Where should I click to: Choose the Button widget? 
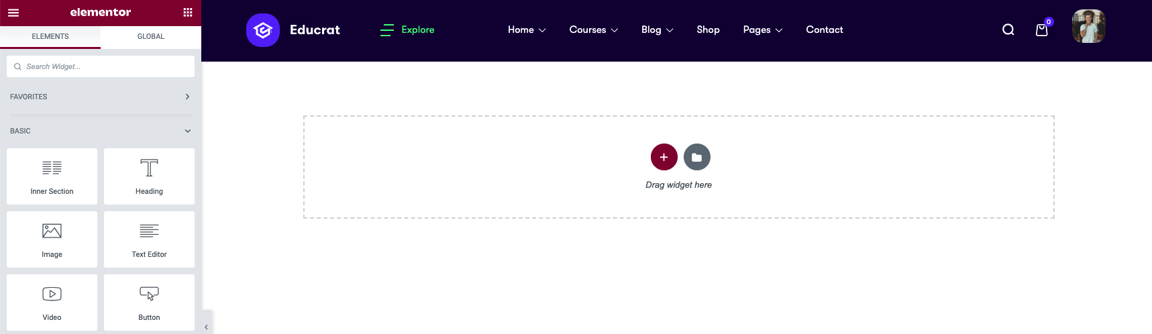149,302
